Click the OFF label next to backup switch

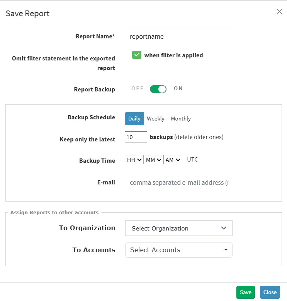tap(137, 89)
